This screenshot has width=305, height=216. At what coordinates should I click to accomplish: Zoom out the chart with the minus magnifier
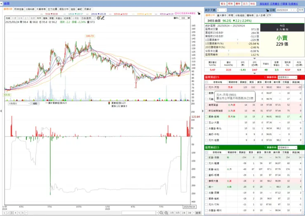coord(161,213)
